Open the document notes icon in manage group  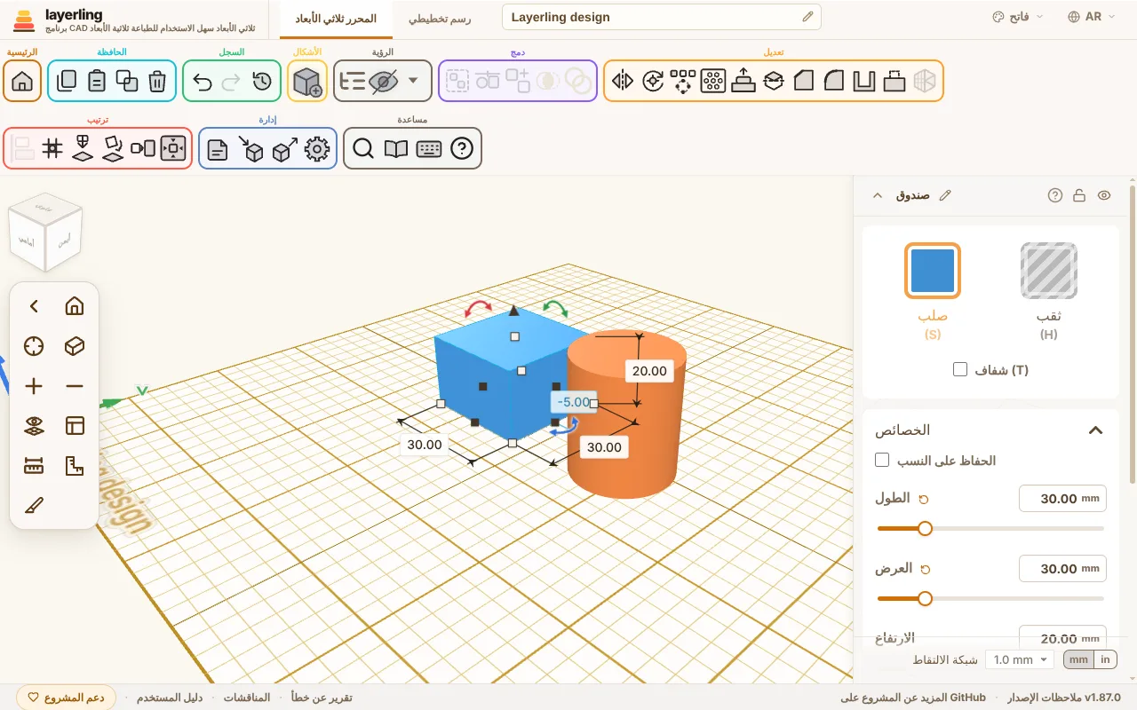218,149
